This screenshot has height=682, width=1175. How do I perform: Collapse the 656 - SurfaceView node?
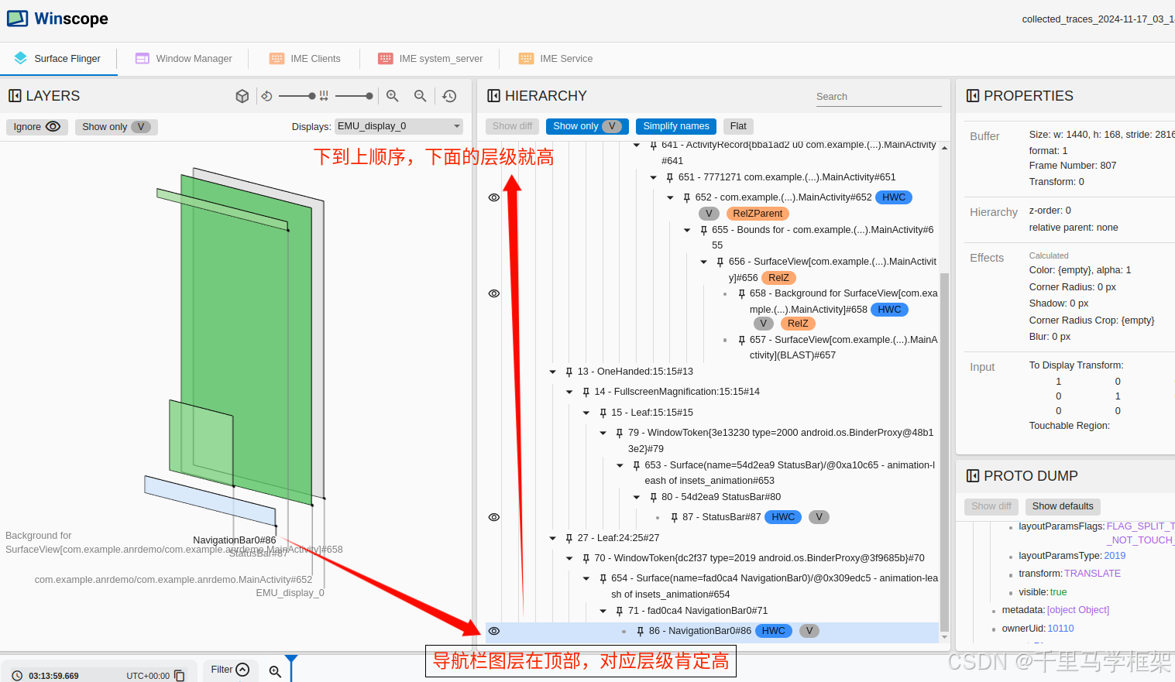click(704, 262)
